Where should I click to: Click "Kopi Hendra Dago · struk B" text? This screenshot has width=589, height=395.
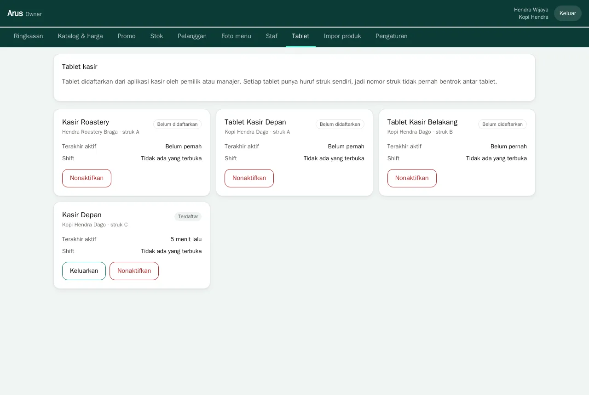pos(420,132)
